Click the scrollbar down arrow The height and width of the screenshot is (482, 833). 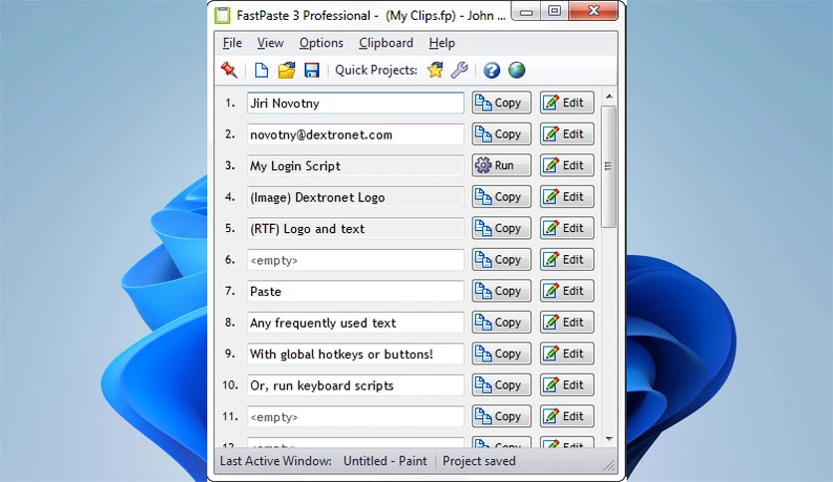point(609,439)
